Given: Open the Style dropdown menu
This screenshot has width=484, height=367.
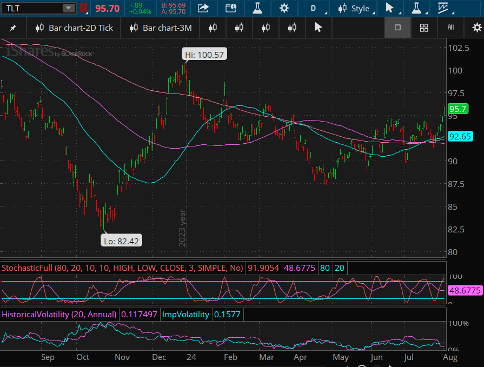Looking at the screenshot, I should (354, 8).
